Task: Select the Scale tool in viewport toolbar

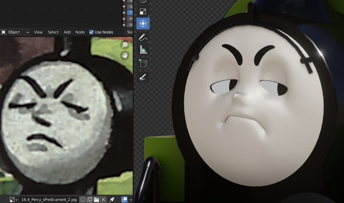Action: (143, 12)
